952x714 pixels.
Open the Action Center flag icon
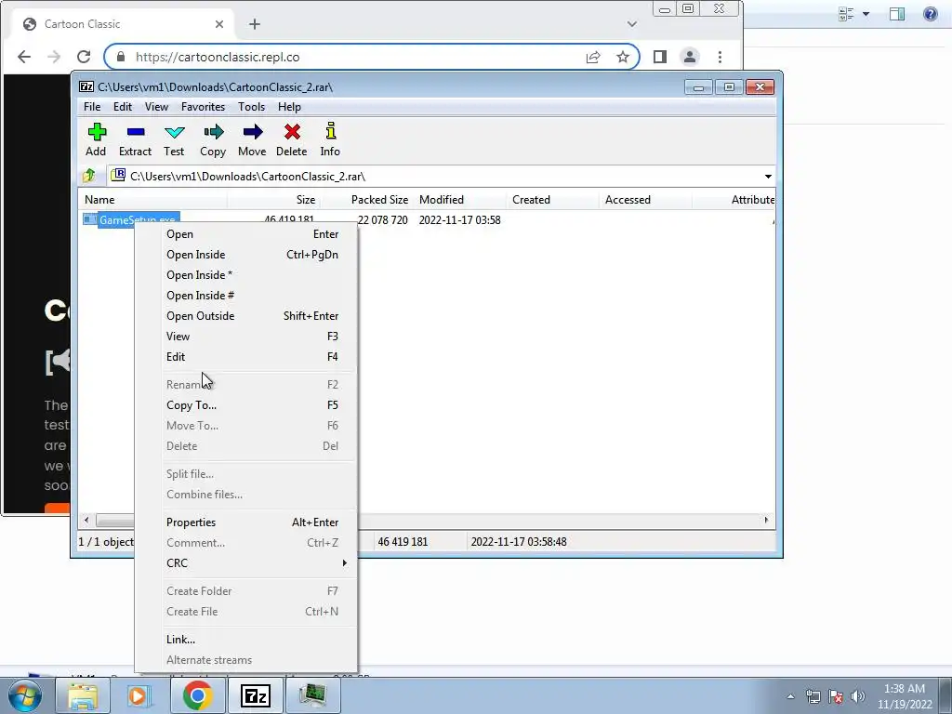pyautogui.click(x=836, y=696)
